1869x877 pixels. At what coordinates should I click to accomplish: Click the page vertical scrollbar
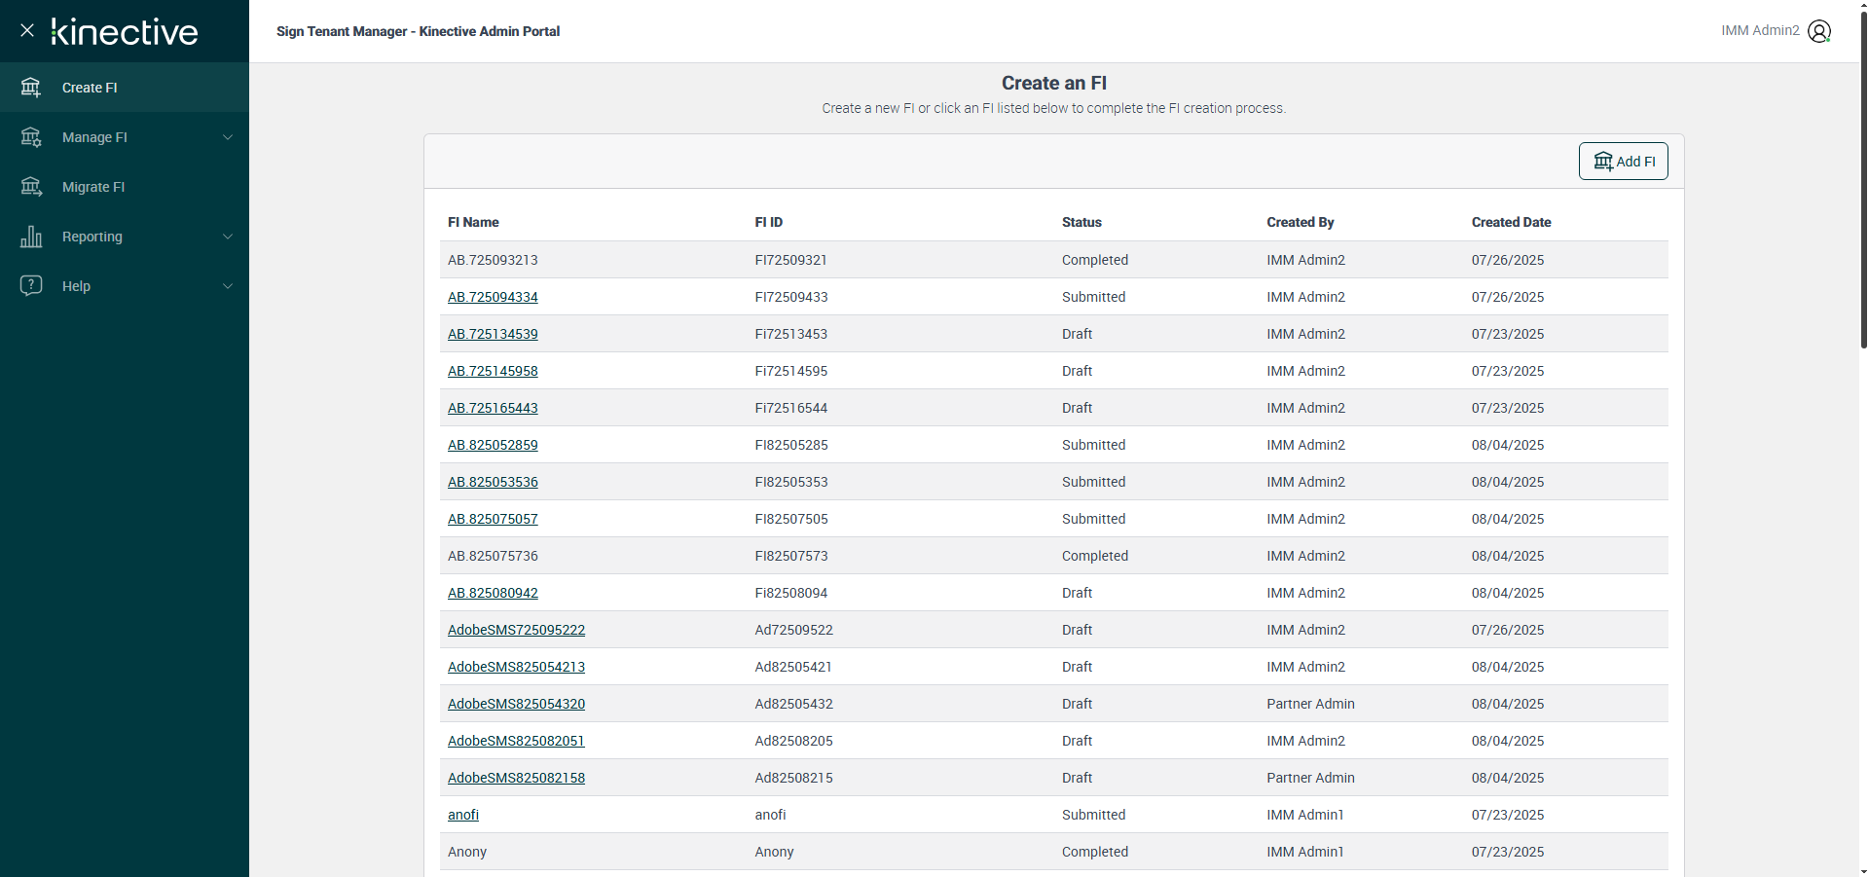1863,195
